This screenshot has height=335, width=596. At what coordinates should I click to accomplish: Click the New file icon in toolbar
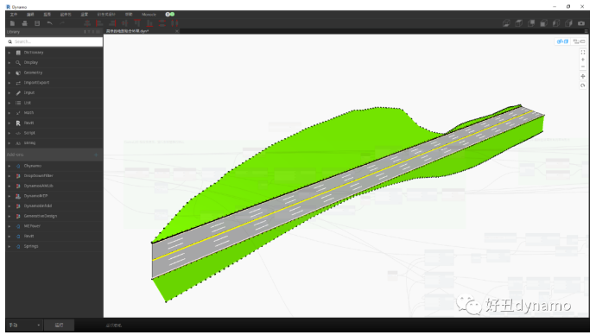12,23
